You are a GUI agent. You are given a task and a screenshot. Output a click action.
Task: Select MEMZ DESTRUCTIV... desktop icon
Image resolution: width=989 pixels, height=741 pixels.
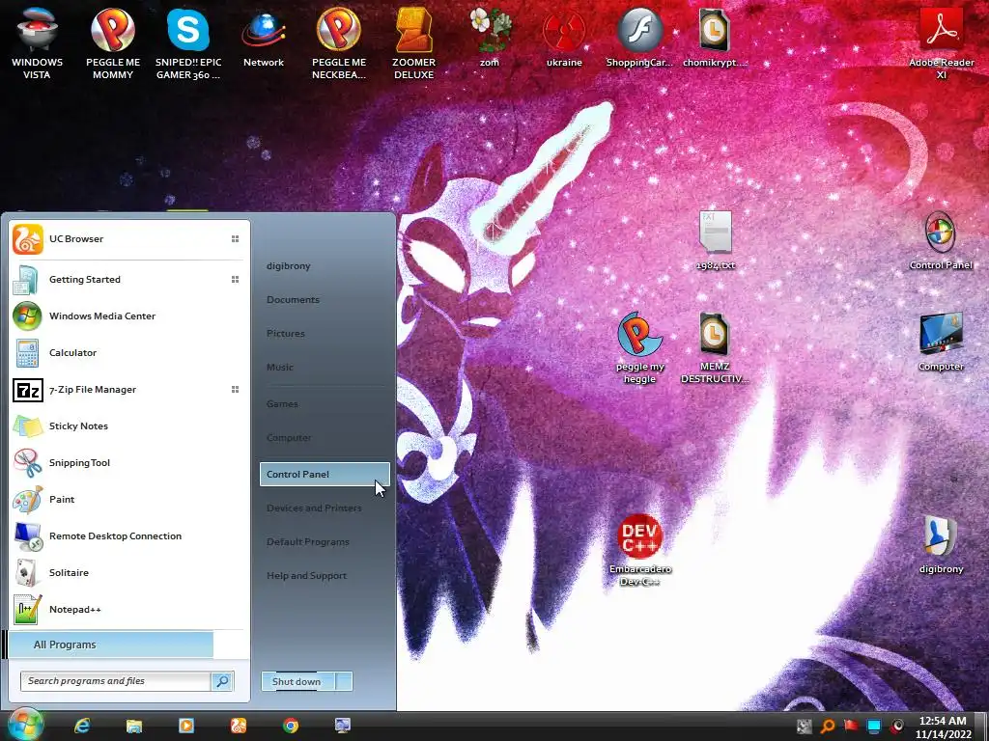coord(715,347)
